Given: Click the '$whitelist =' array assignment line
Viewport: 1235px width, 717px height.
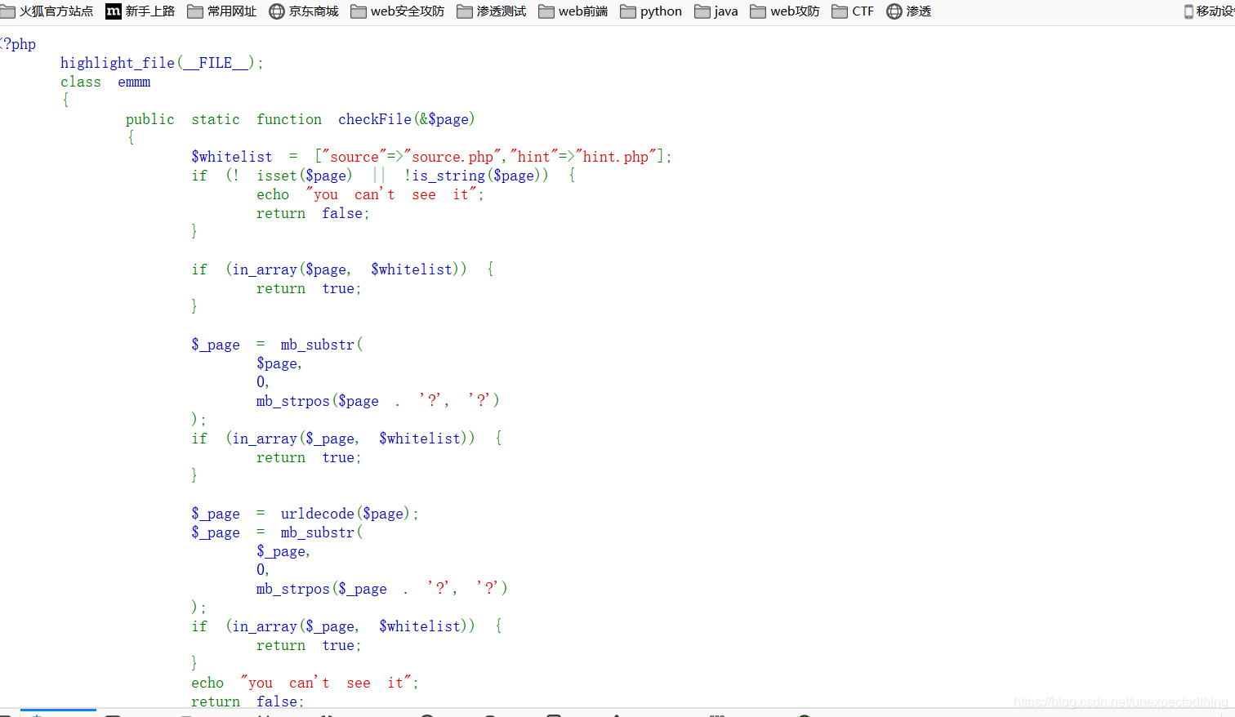Looking at the screenshot, I should [x=431, y=157].
